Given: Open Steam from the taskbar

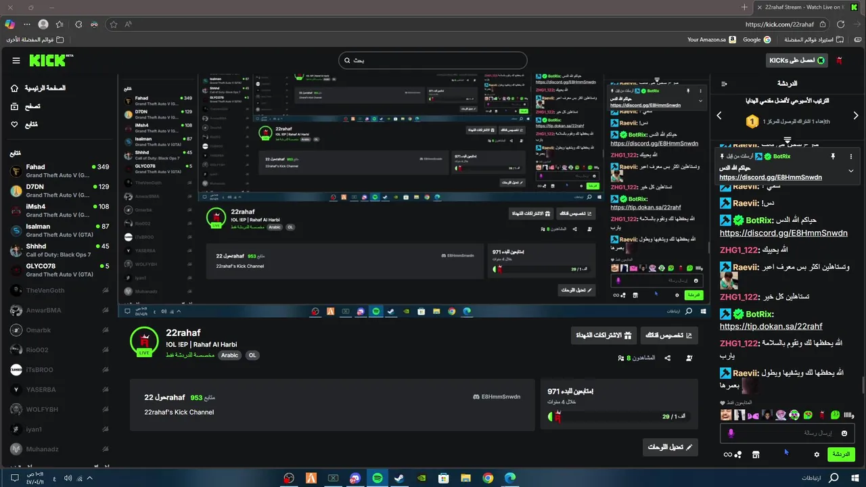Looking at the screenshot, I should click(398, 478).
